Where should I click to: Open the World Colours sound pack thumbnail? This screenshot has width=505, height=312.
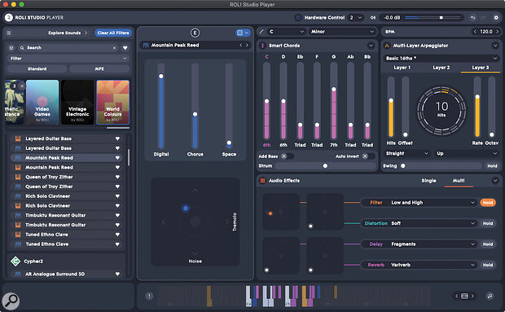click(x=112, y=102)
